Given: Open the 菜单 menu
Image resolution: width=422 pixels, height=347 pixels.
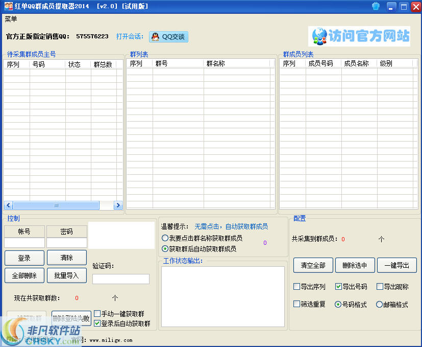Looking at the screenshot, I should [11, 19].
